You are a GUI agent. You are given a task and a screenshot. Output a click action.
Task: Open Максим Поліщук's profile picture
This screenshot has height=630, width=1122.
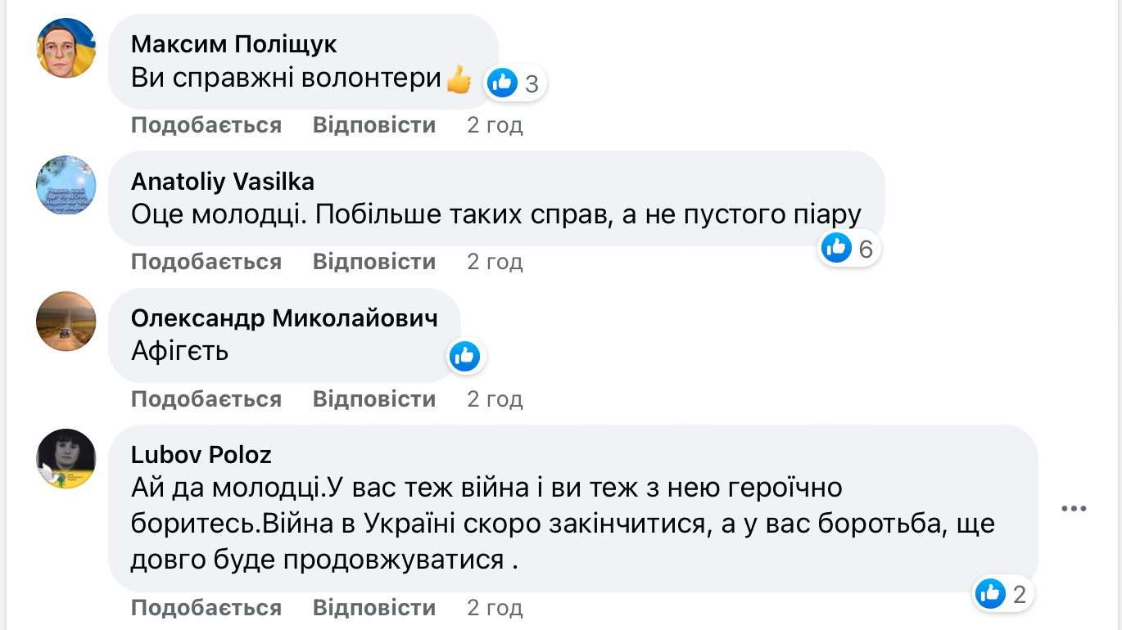(x=66, y=48)
